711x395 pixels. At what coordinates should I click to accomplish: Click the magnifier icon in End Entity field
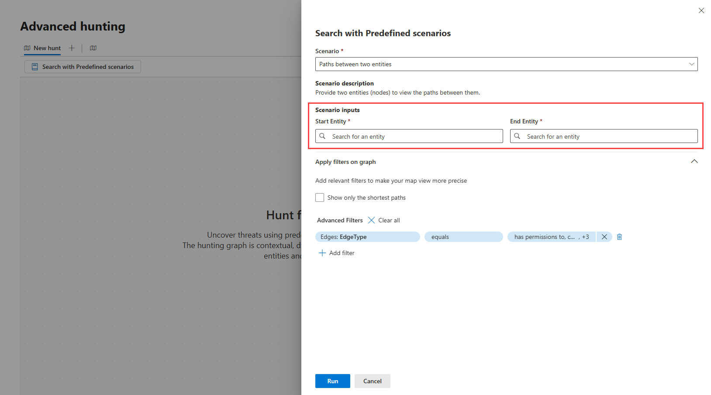click(x=517, y=136)
